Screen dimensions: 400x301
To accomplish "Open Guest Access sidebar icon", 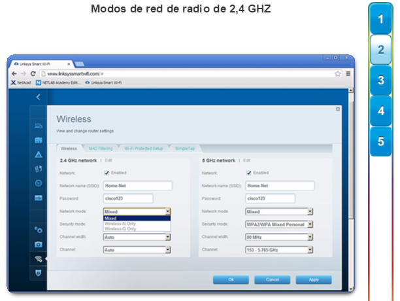I will click(39, 140).
